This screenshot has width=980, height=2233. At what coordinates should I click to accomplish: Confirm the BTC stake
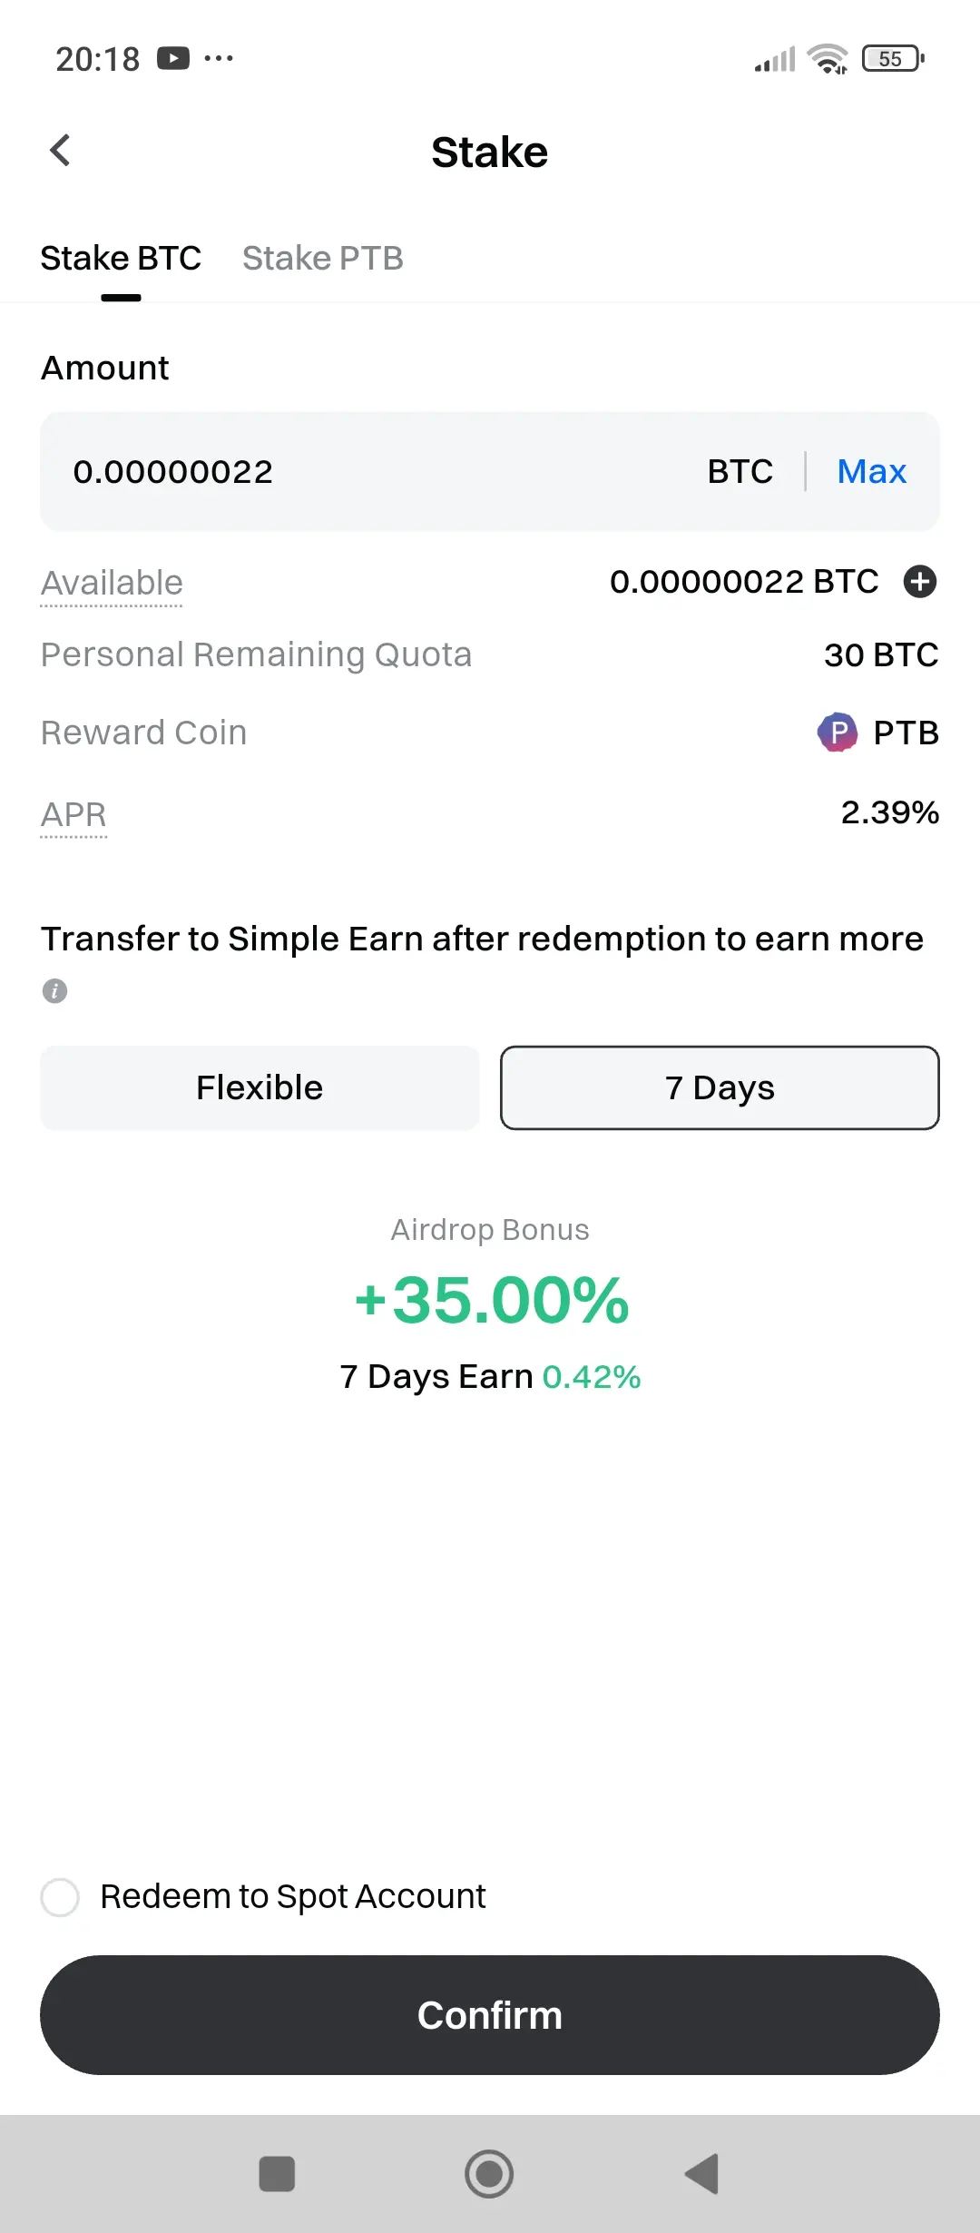click(490, 2015)
